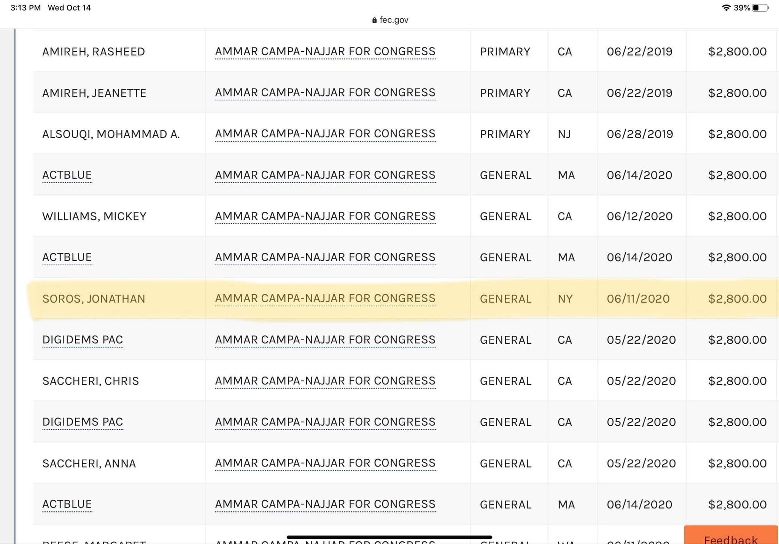The height and width of the screenshot is (544, 779).
Task: Select committee link in Amireh, Jeanette row
Action: coord(325,92)
